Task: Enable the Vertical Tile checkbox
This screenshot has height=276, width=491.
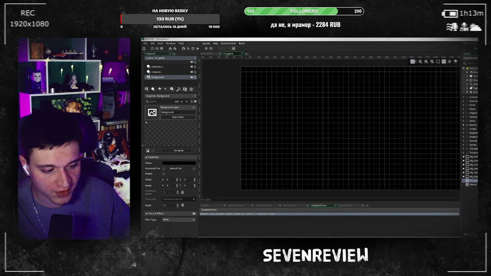Action: click(194, 169)
